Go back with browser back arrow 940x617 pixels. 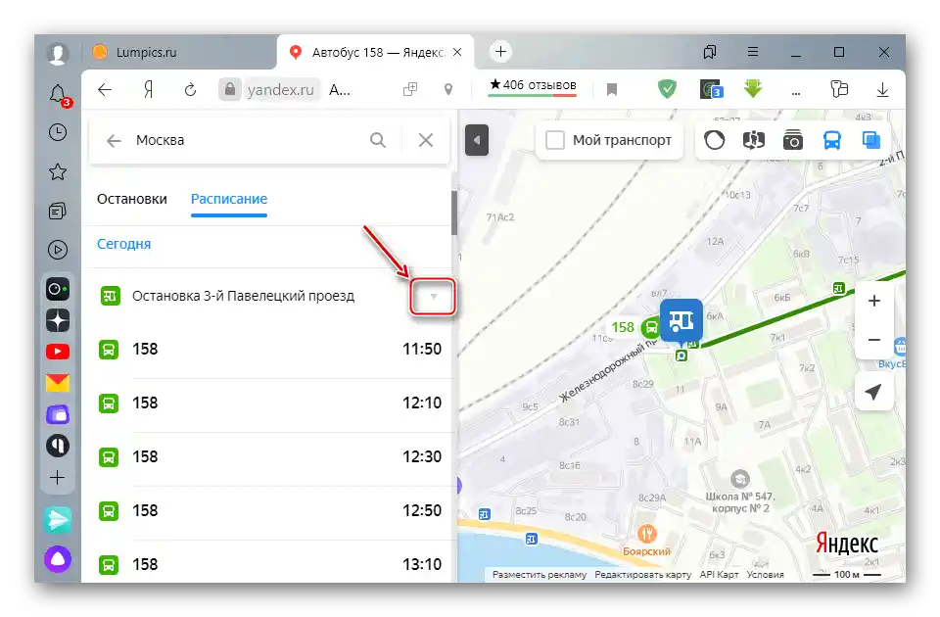click(x=105, y=90)
